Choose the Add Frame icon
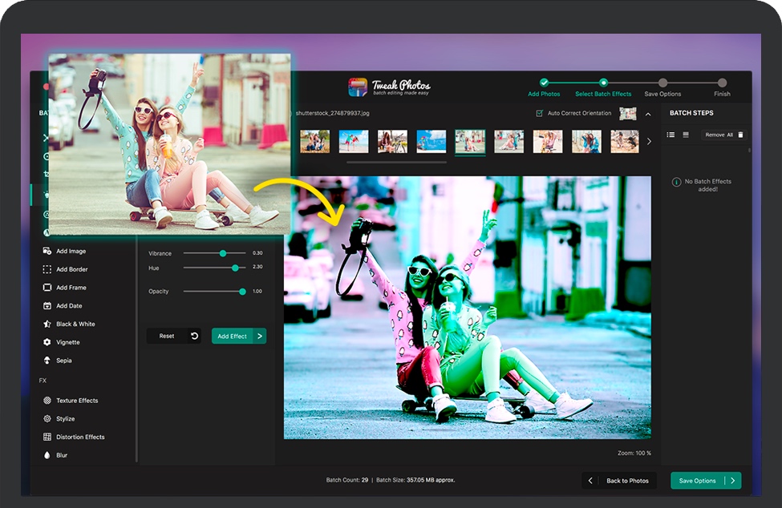Screen dimensions: 782x508 tap(47, 288)
